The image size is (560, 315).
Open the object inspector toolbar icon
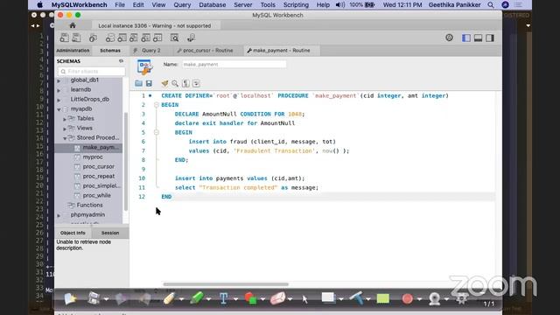point(94,38)
